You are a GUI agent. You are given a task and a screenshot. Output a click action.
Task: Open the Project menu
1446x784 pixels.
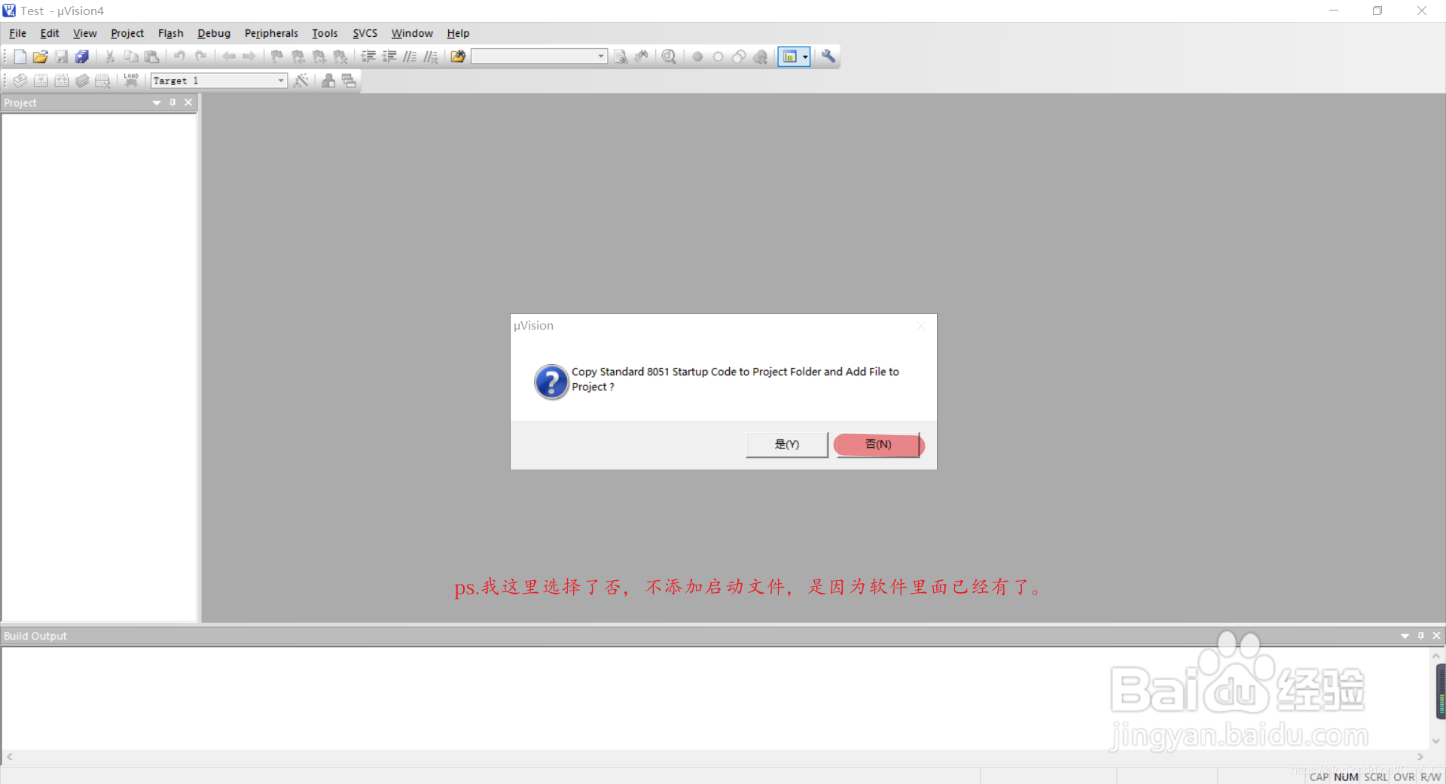coord(127,34)
